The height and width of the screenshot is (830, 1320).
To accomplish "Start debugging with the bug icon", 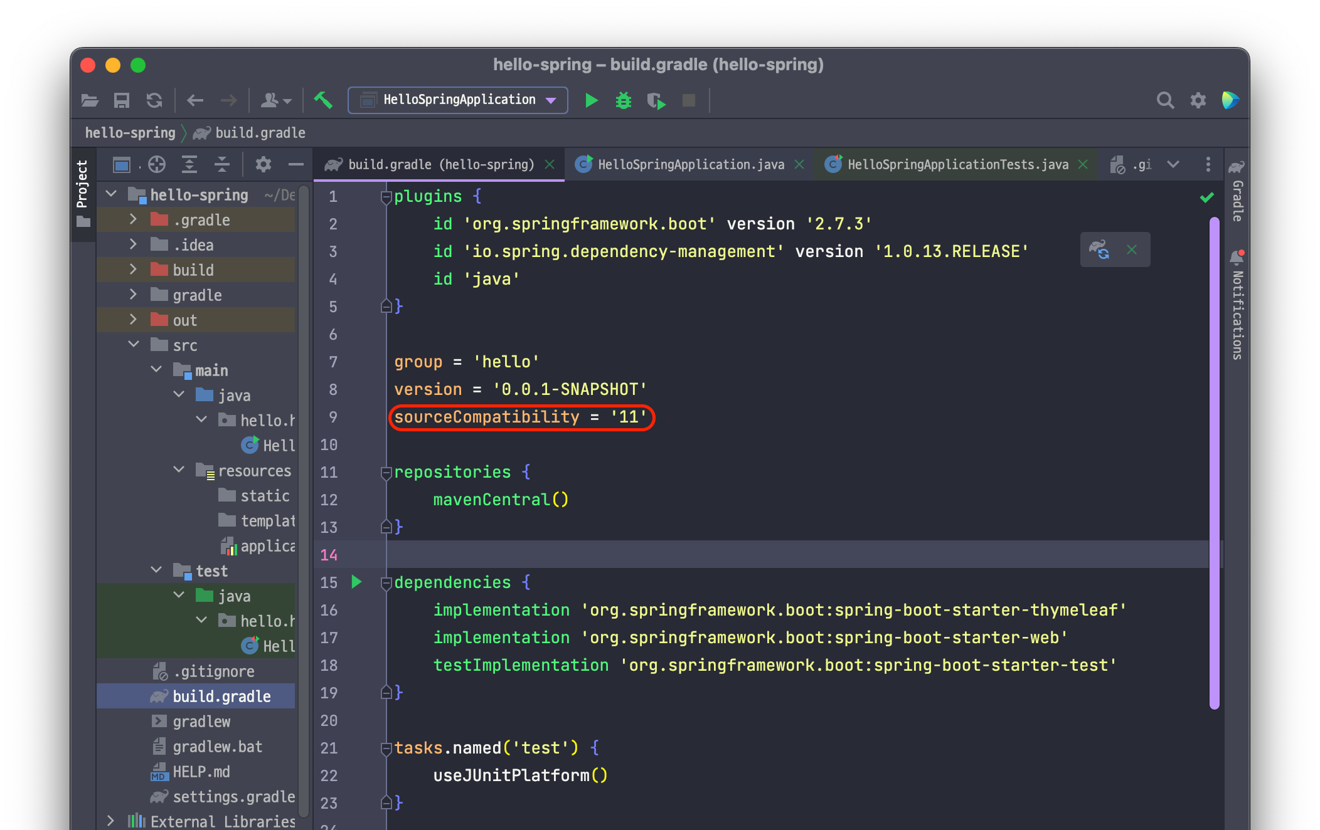I will click(x=623, y=100).
